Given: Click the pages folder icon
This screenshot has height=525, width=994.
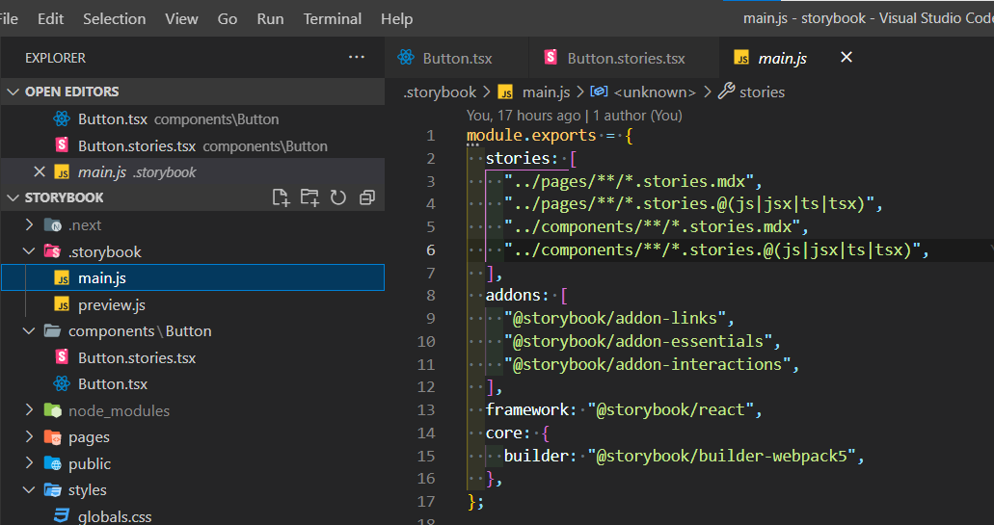Looking at the screenshot, I should (53, 437).
